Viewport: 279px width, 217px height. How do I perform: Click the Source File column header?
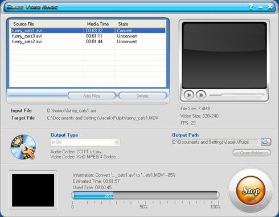click(x=46, y=24)
